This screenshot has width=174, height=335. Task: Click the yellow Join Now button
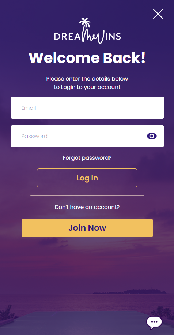(x=87, y=228)
